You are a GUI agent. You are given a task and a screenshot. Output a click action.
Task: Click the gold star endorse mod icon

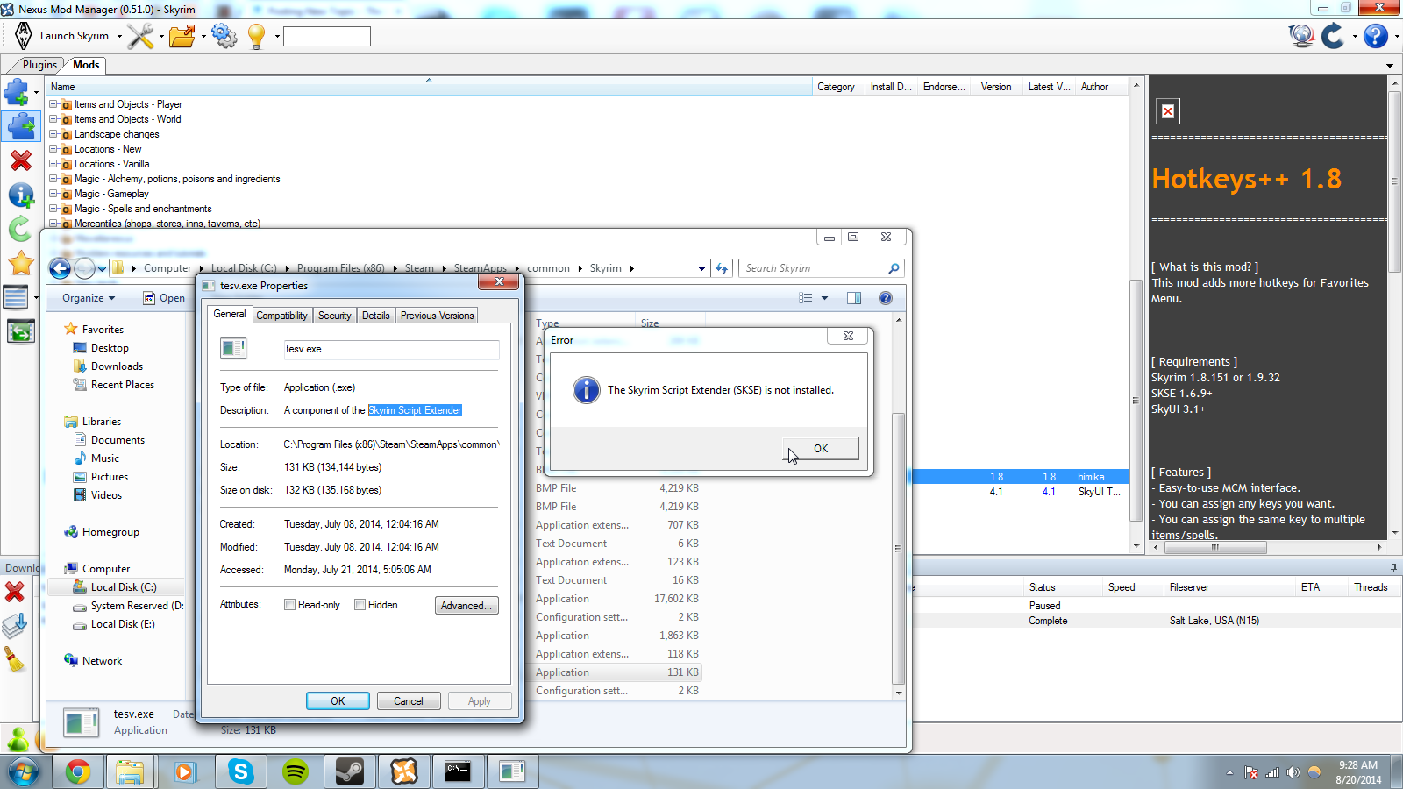click(21, 262)
